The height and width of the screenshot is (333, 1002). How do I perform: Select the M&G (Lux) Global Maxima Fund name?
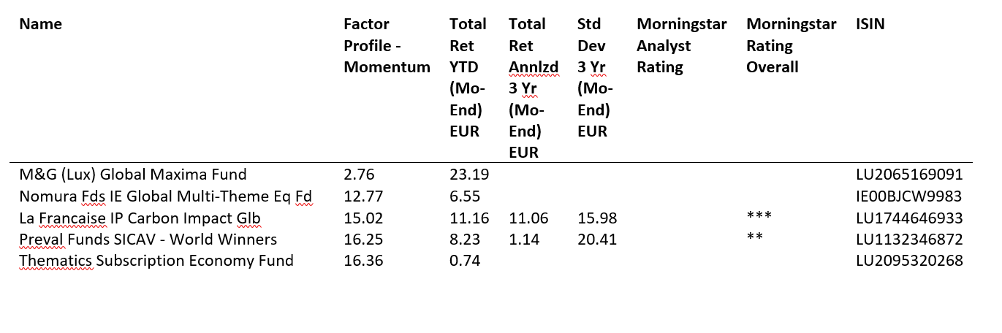click(133, 175)
